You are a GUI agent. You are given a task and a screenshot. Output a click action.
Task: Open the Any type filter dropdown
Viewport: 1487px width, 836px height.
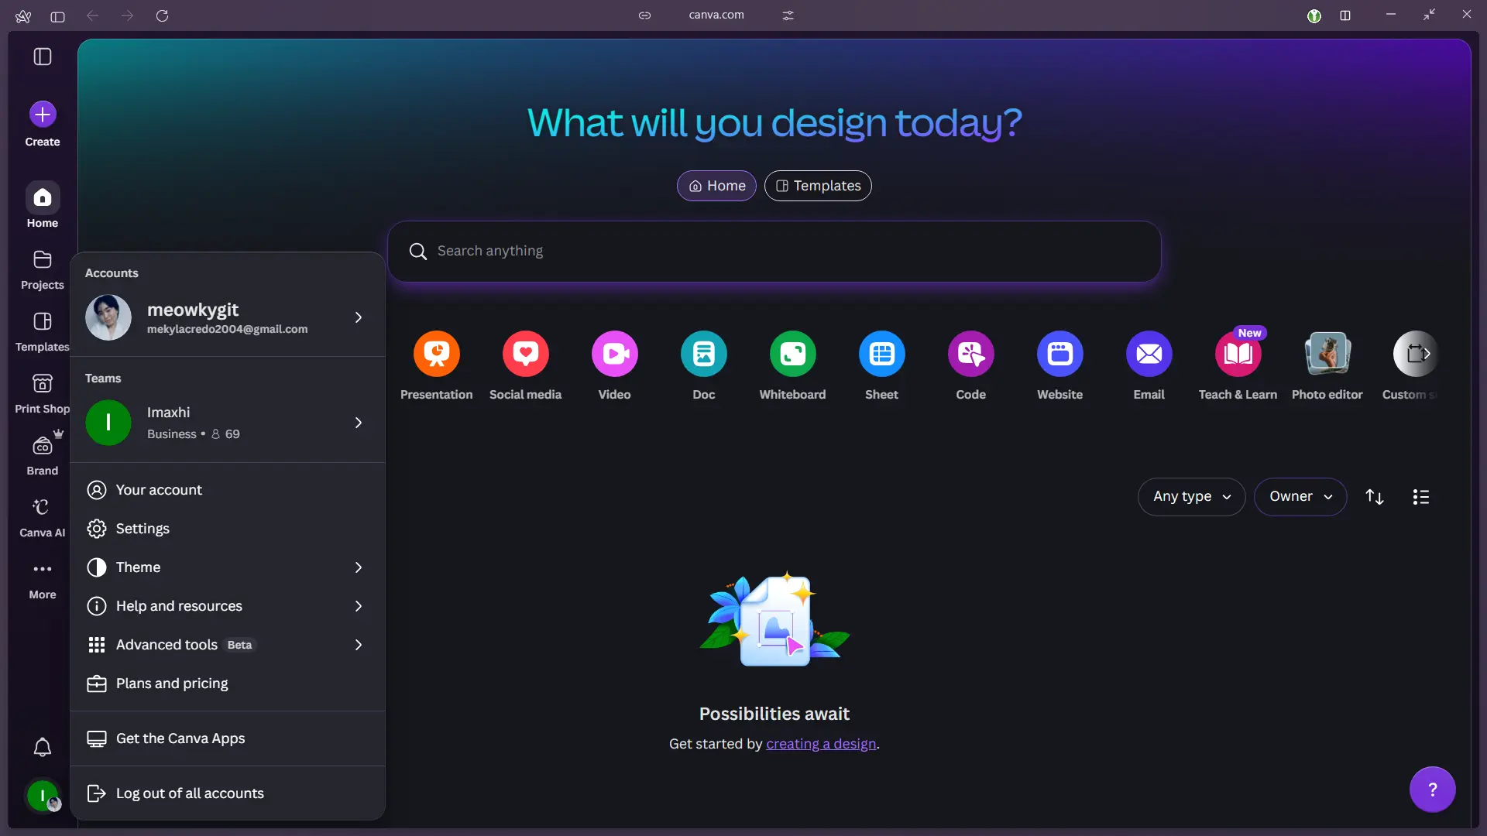1192,497
